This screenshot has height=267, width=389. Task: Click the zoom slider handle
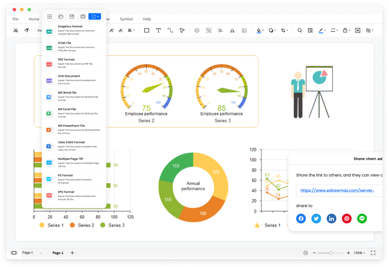tap(331, 253)
